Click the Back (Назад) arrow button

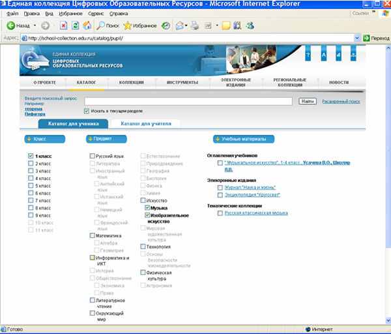pyautogui.click(x=11, y=26)
